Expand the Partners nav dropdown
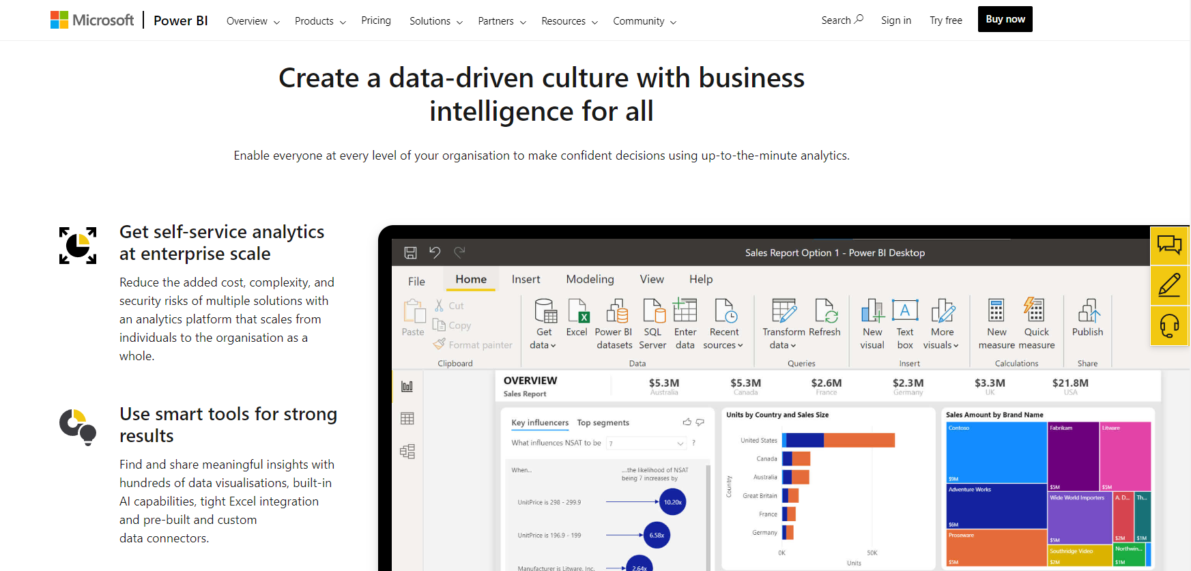Image resolution: width=1191 pixels, height=571 pixels. [502, 21]
